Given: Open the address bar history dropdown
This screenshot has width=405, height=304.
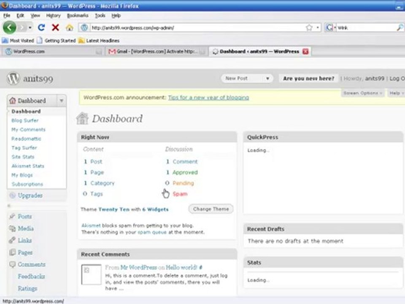Looking at the screenshot, I should tap(317, 27).
